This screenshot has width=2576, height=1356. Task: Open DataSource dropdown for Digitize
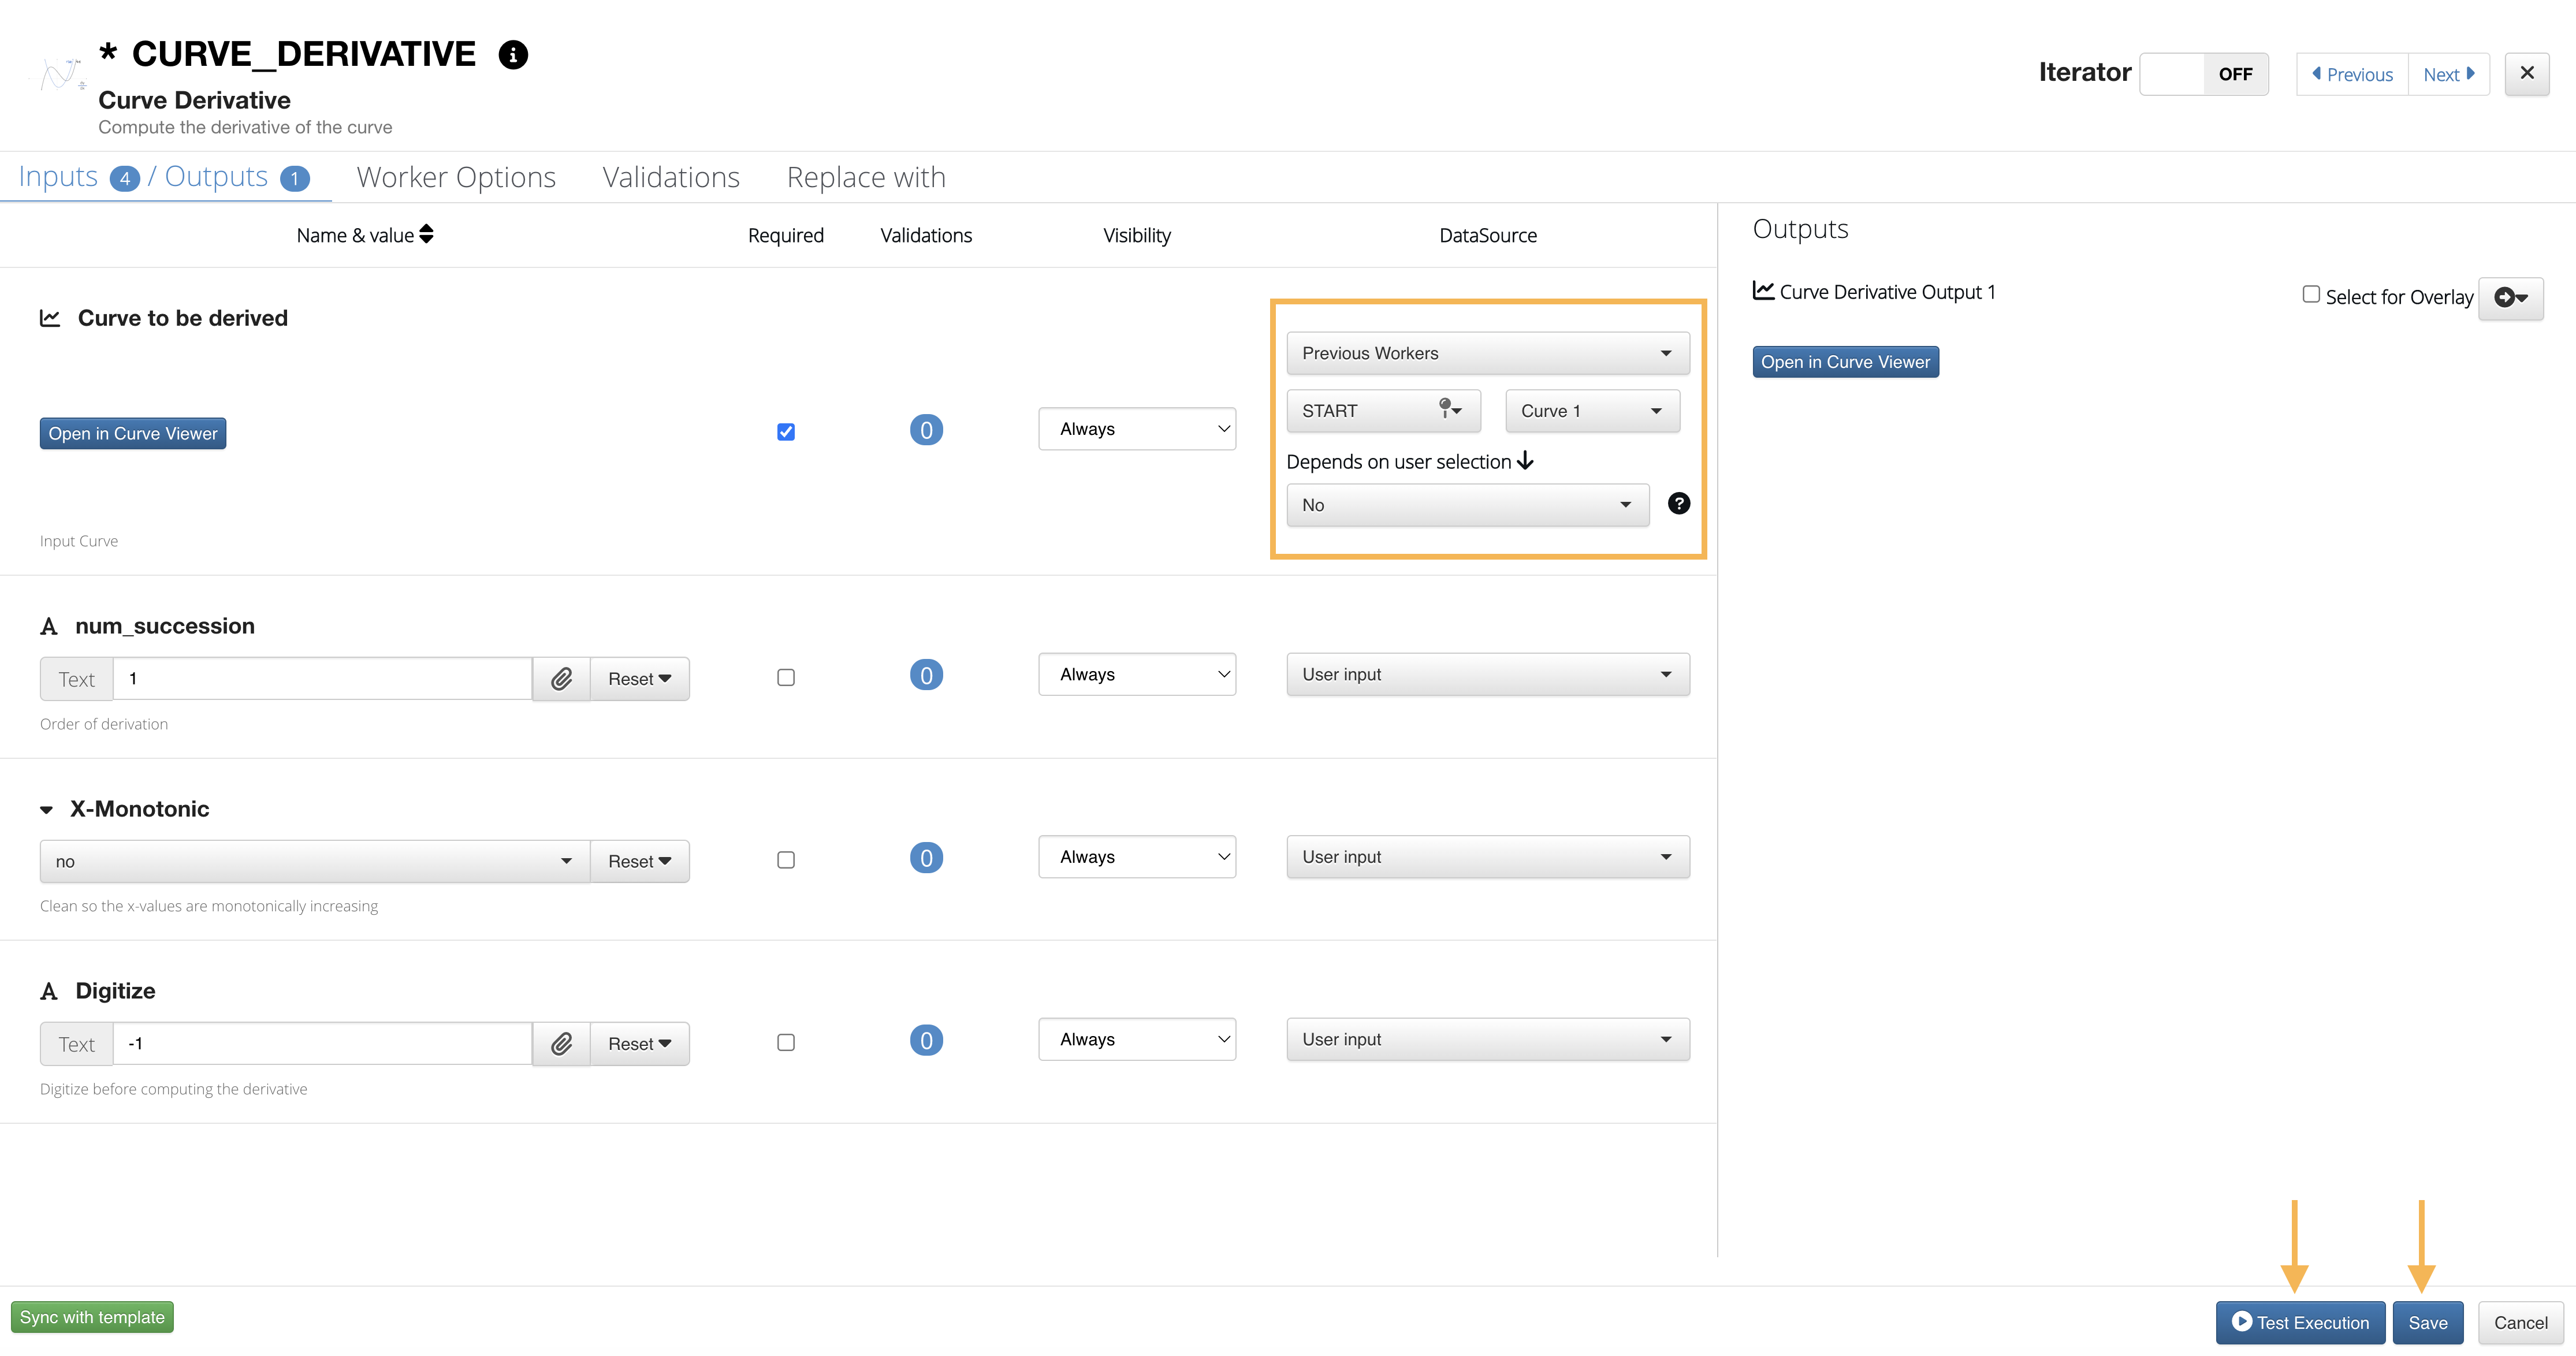pos(1488,1040)
